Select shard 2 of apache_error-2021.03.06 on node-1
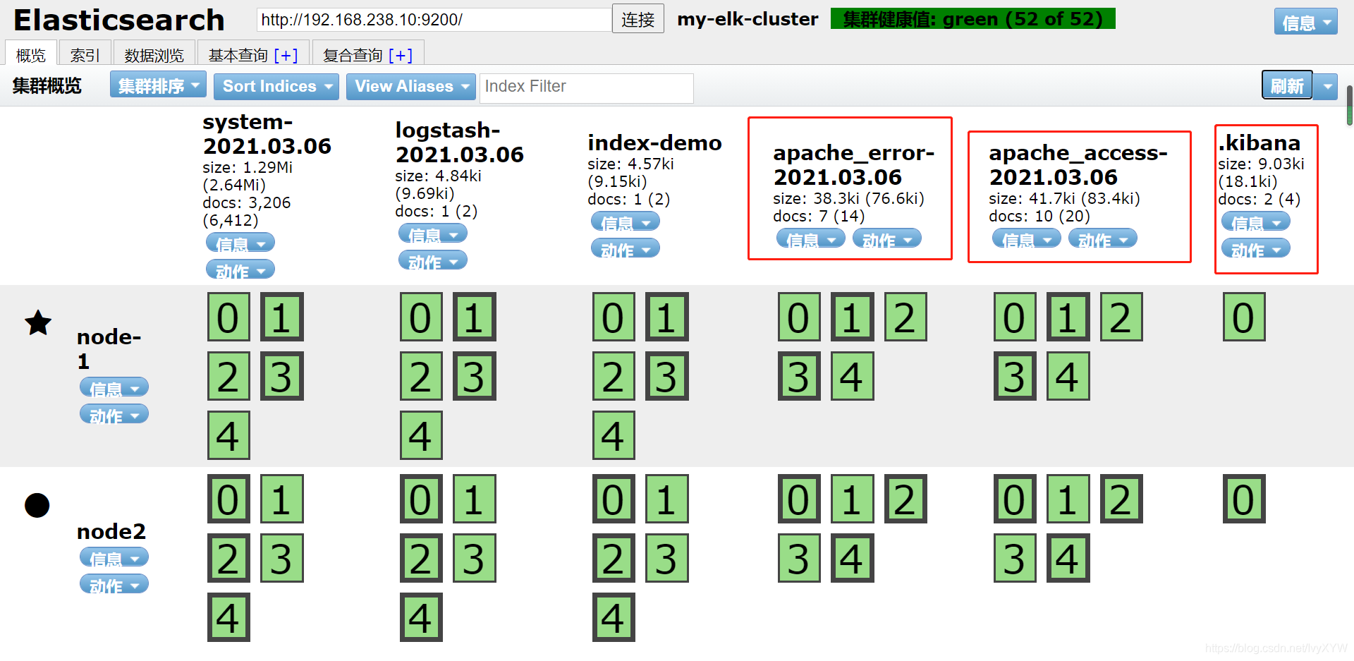 (x=905, y=317)
